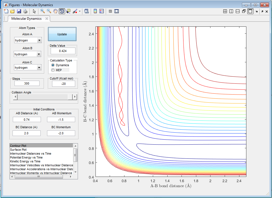Click the Insert Legend icon
This screenshot has width=272, height=198.
pos(101,11)
